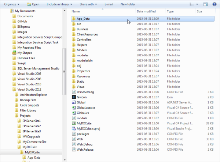Screen dimensions: 220x162
Task: Select the MyDXCsite.csproj file icon
Action: pyautogui.click(x=73, y=129)
